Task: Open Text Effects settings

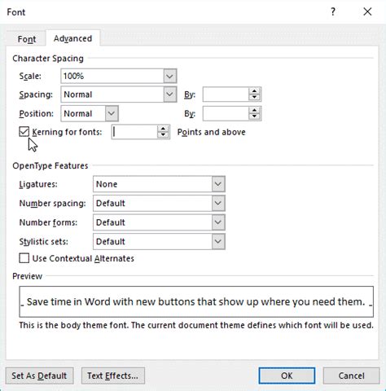Action: (113, 376)
